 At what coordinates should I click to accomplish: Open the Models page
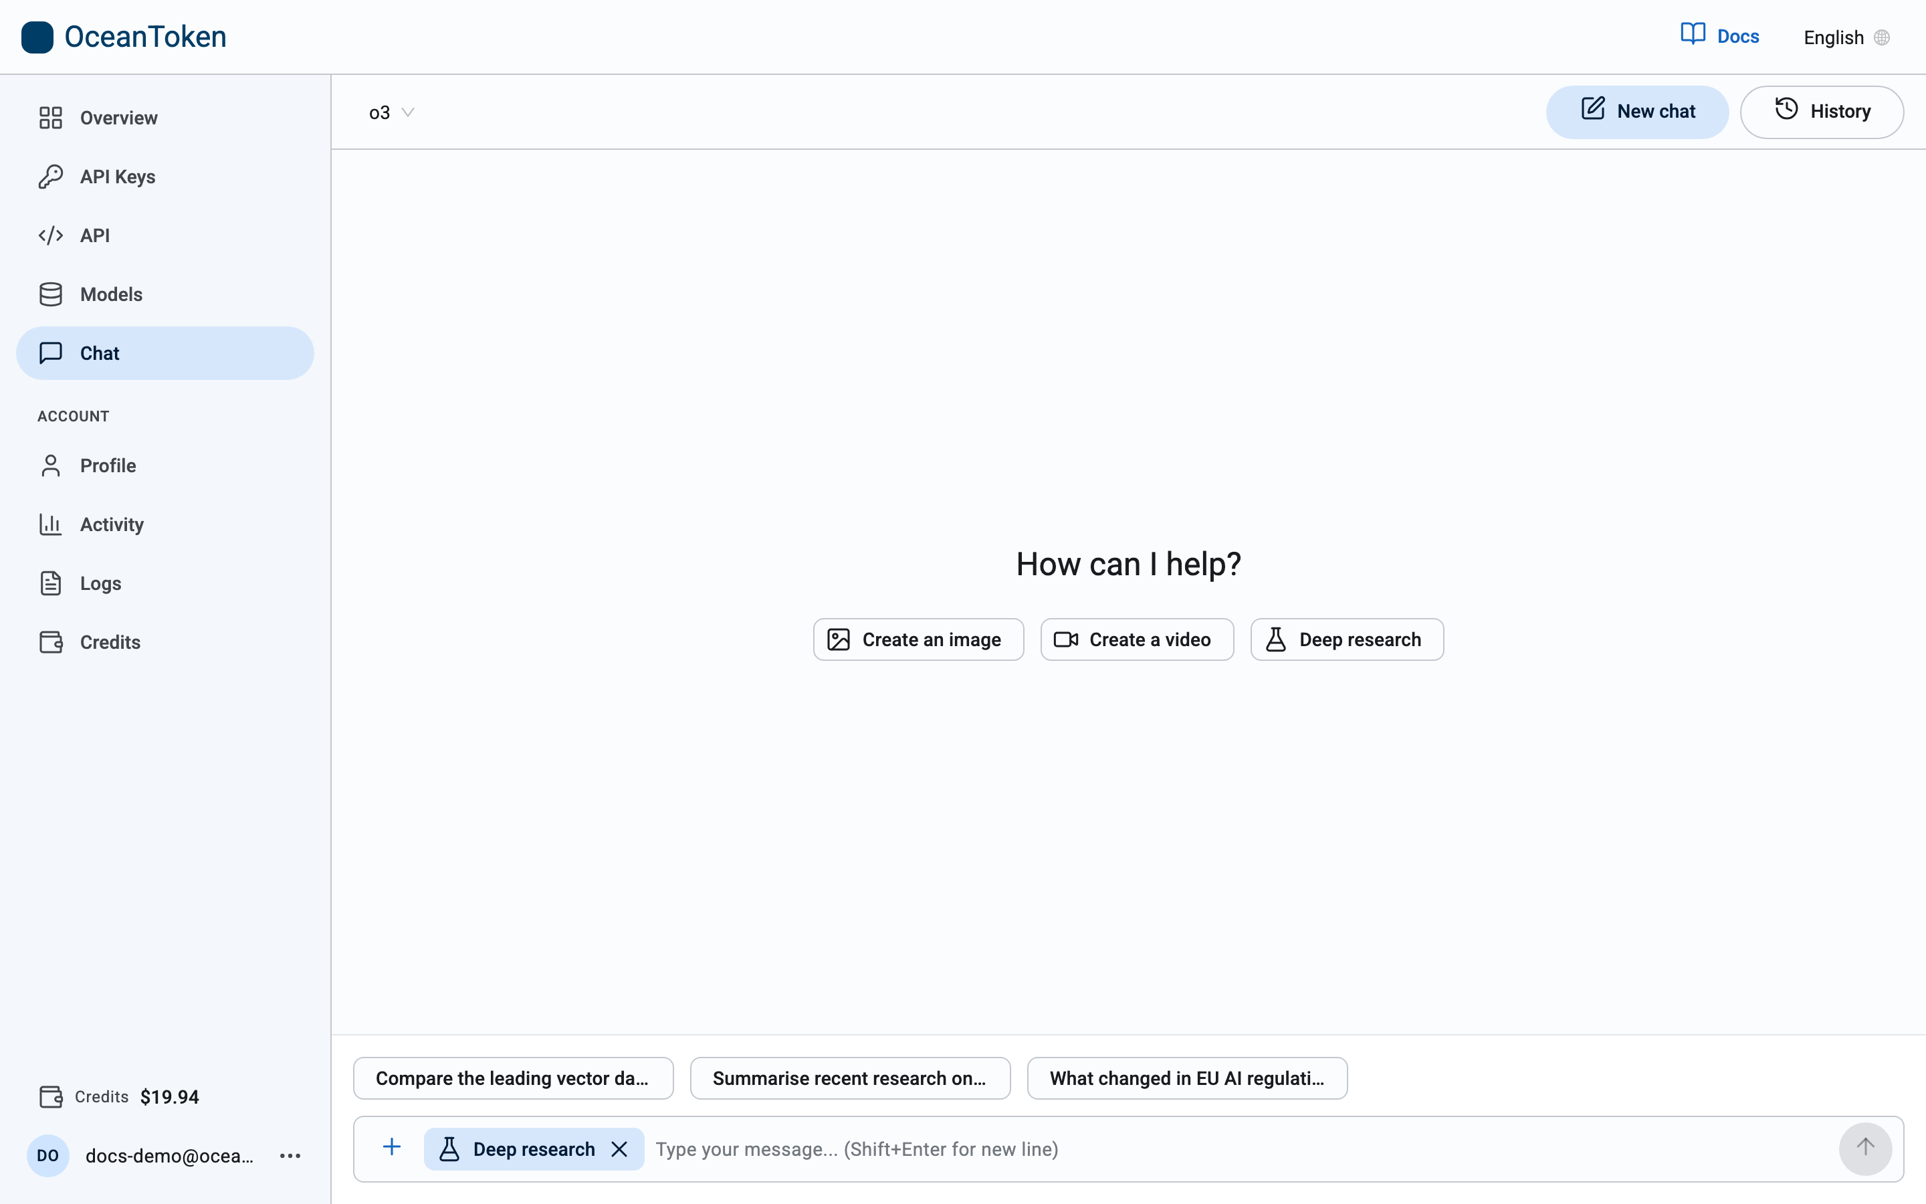(165, 294)
